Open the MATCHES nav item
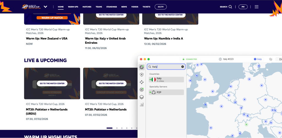282x138 pixels. point(87,7)
